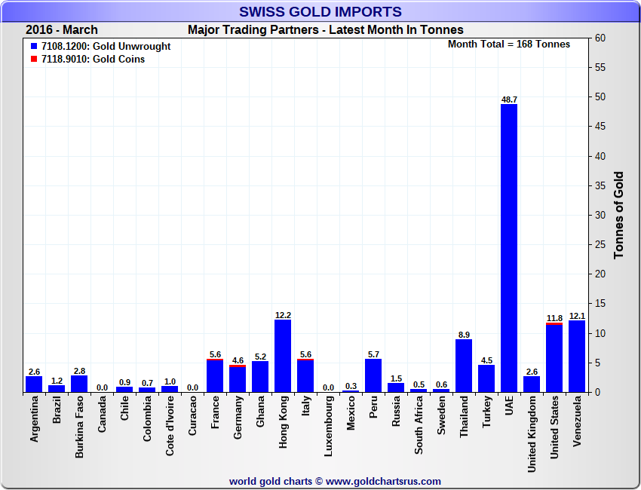Viewport: 641px width, 490px height.
Task: Select the tall UAE bar
Action: [509, 249]
